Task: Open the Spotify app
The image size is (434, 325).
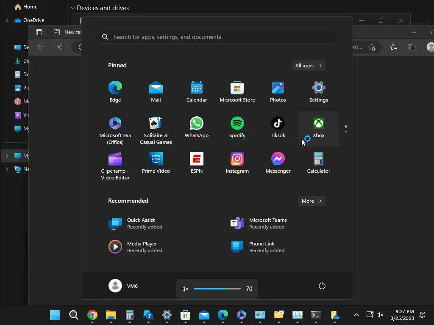Action: (x=237, y=128)
